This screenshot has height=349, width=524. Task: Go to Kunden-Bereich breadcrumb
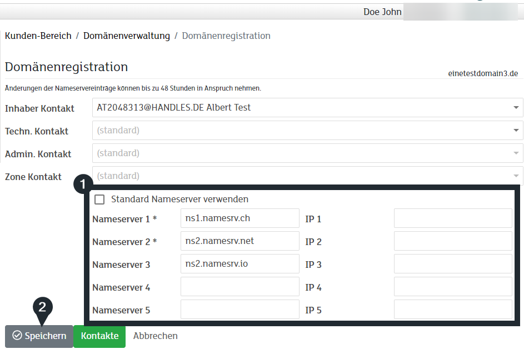coord(38,36)
